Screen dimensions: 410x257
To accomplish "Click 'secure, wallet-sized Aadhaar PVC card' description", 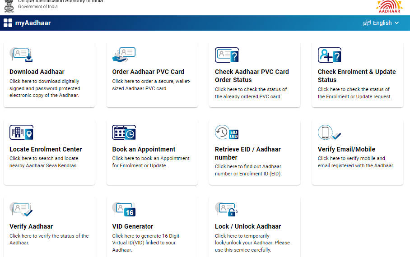I will (x=151, y=85).
